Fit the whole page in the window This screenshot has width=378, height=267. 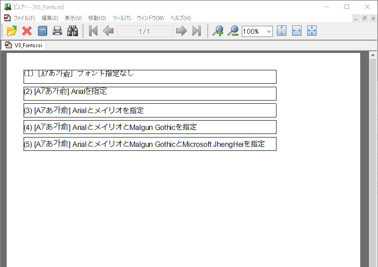(312, 31)
